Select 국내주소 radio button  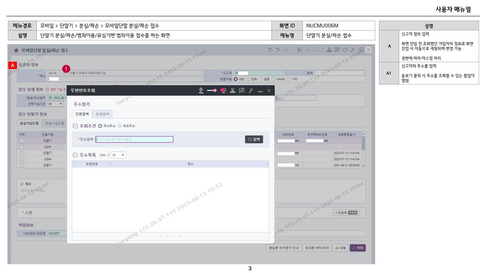click(101, 125)
